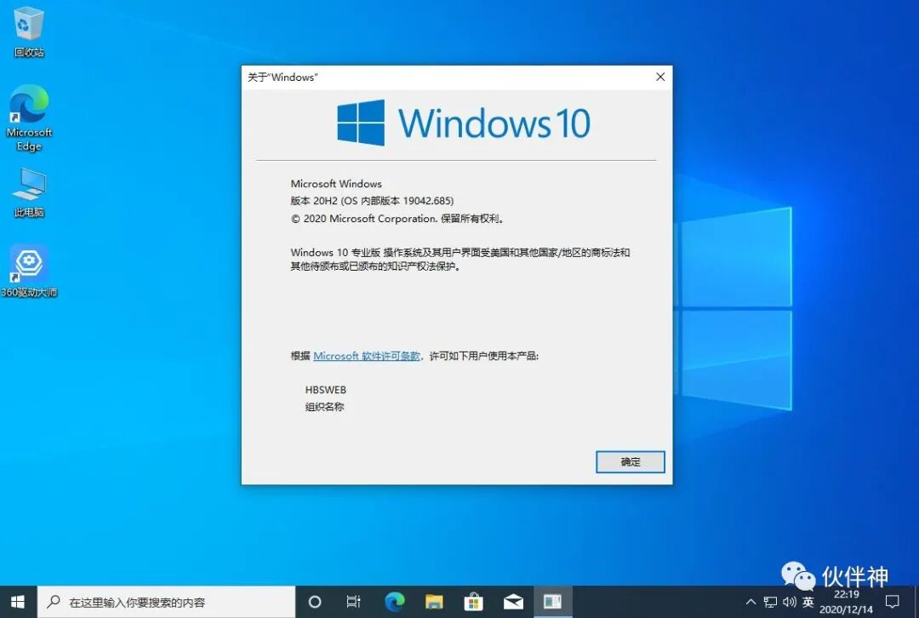Open File Explorer from the taskbar
Image resolution: width=919 pixels, height=618 pixels.
434,602
